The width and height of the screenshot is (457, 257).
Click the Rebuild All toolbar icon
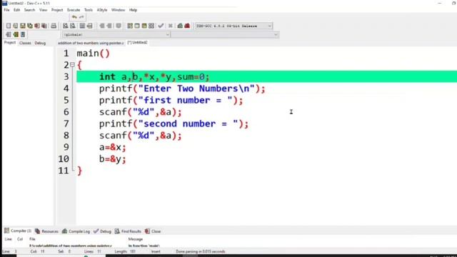[x=151, y=26]
